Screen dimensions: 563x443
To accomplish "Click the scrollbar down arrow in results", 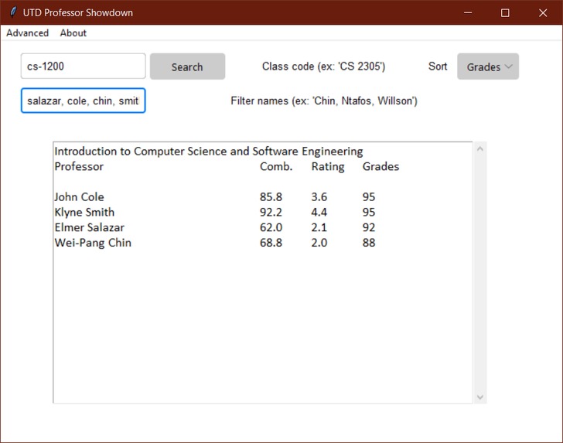I will (x=480, y=397).
